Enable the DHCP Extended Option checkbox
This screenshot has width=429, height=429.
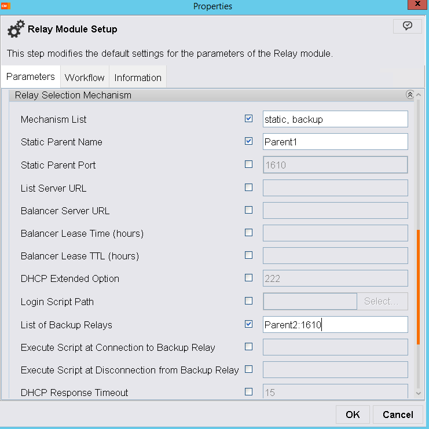(249, 278)
